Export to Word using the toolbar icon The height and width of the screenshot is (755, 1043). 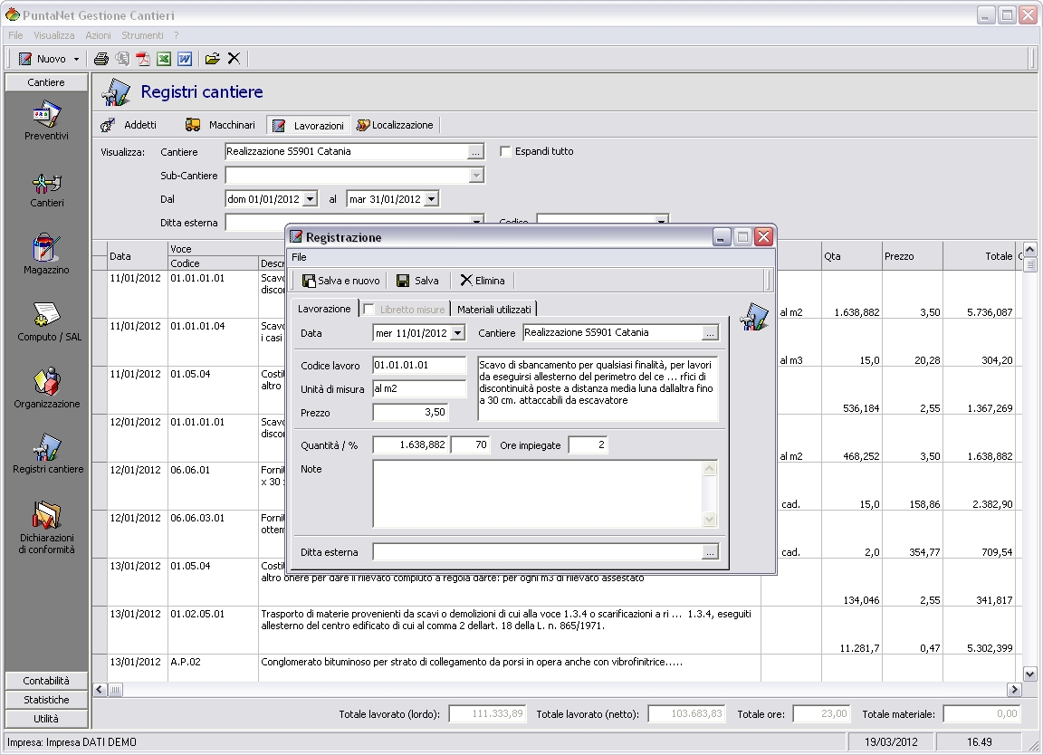pos(185,59)
